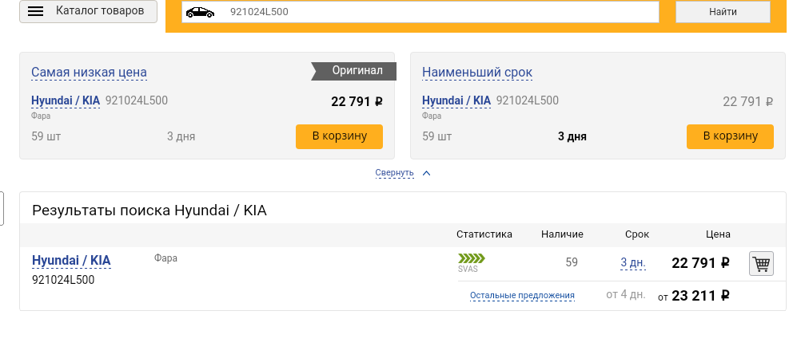
Task: Click the Цена column header
Action: 717,234
